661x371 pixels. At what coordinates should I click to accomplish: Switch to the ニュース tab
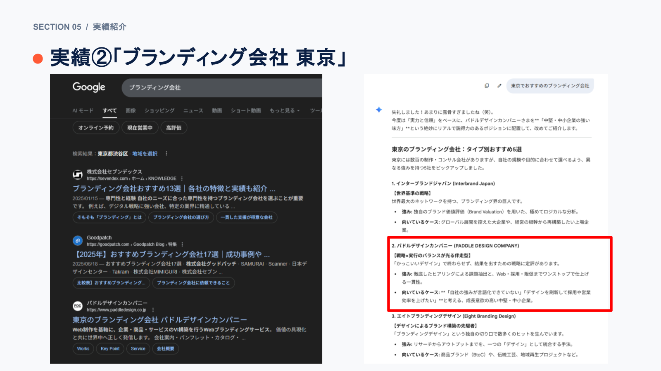pos(193,110)
